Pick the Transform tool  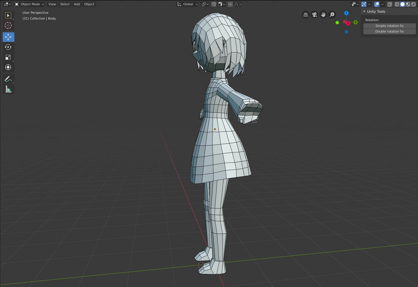(8, 67)
